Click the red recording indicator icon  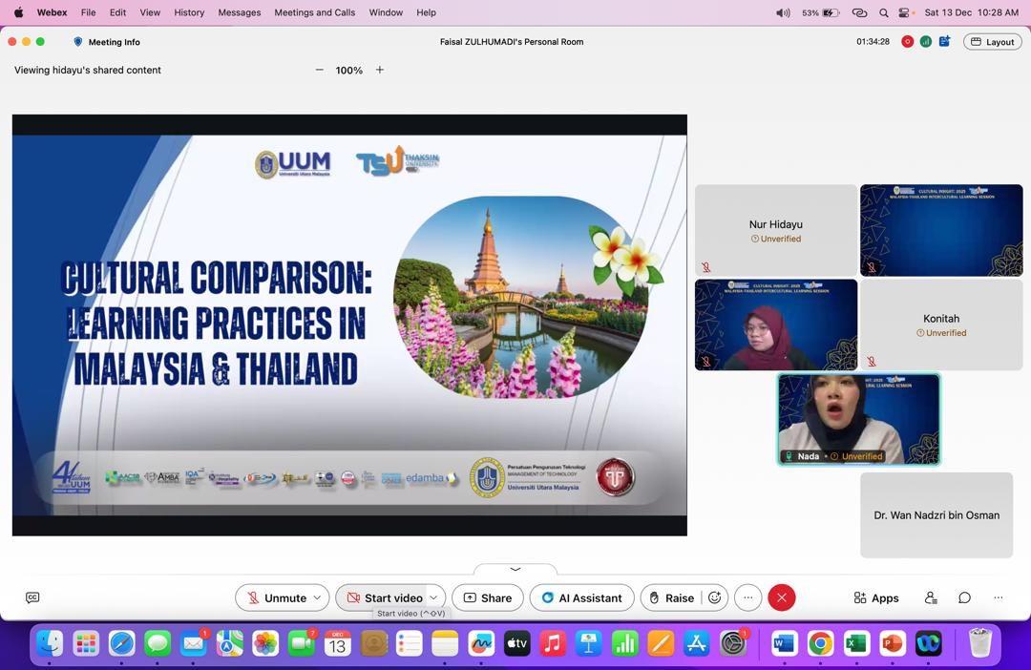click(907, 42)
